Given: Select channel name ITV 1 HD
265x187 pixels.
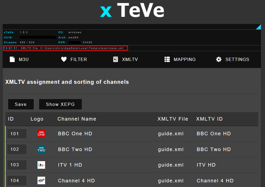Looking at the screenshot, I should pos(70,165).
